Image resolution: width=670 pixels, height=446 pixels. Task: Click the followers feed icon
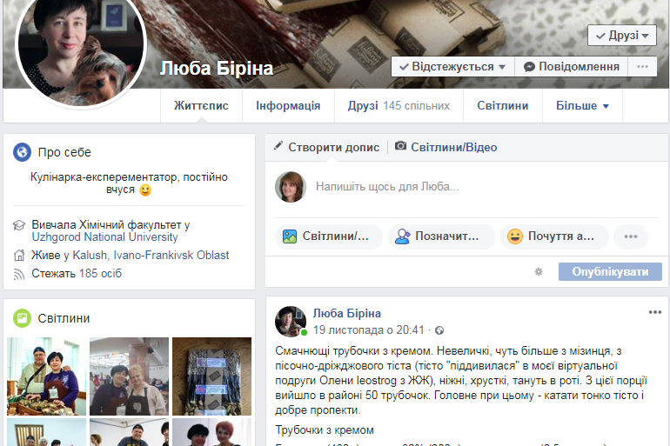(x=19, y=274)
